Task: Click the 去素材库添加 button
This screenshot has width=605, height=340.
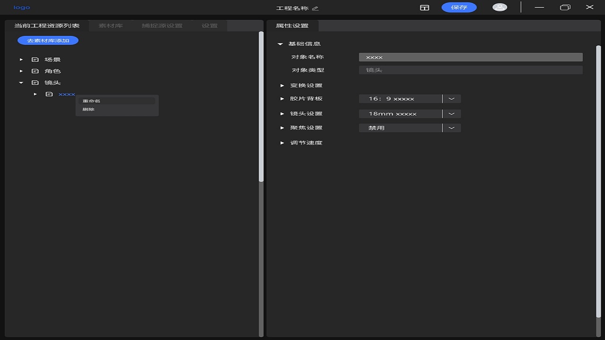Action: click(48, 41)
